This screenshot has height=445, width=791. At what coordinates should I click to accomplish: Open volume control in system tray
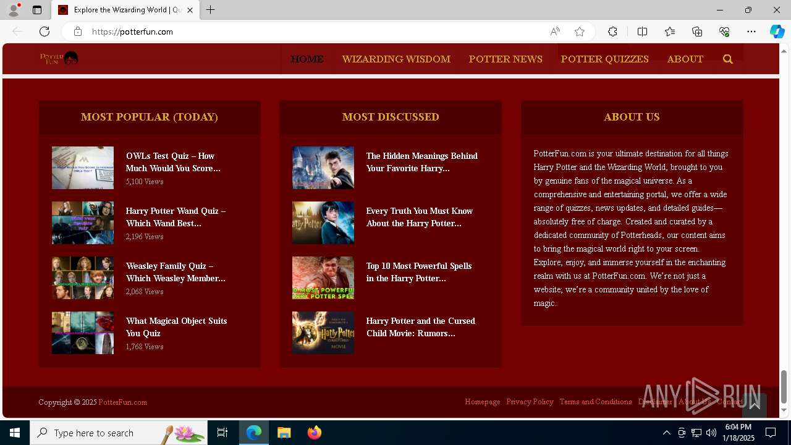click(711, 433)
